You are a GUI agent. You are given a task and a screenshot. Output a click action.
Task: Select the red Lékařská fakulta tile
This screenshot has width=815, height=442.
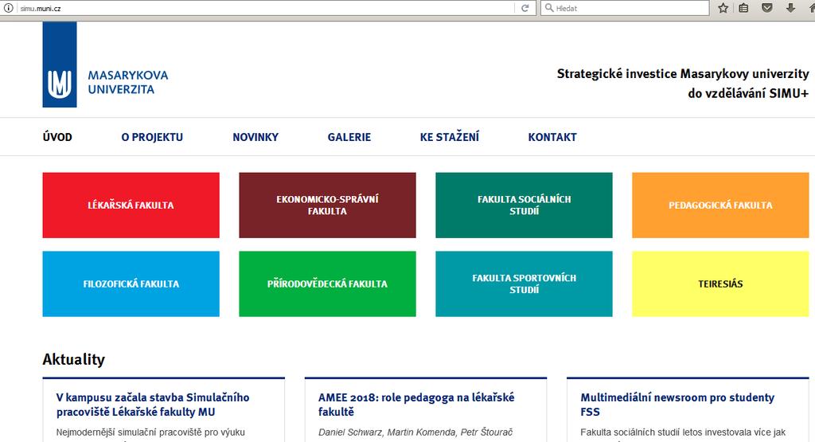click(x=131, y=205)
